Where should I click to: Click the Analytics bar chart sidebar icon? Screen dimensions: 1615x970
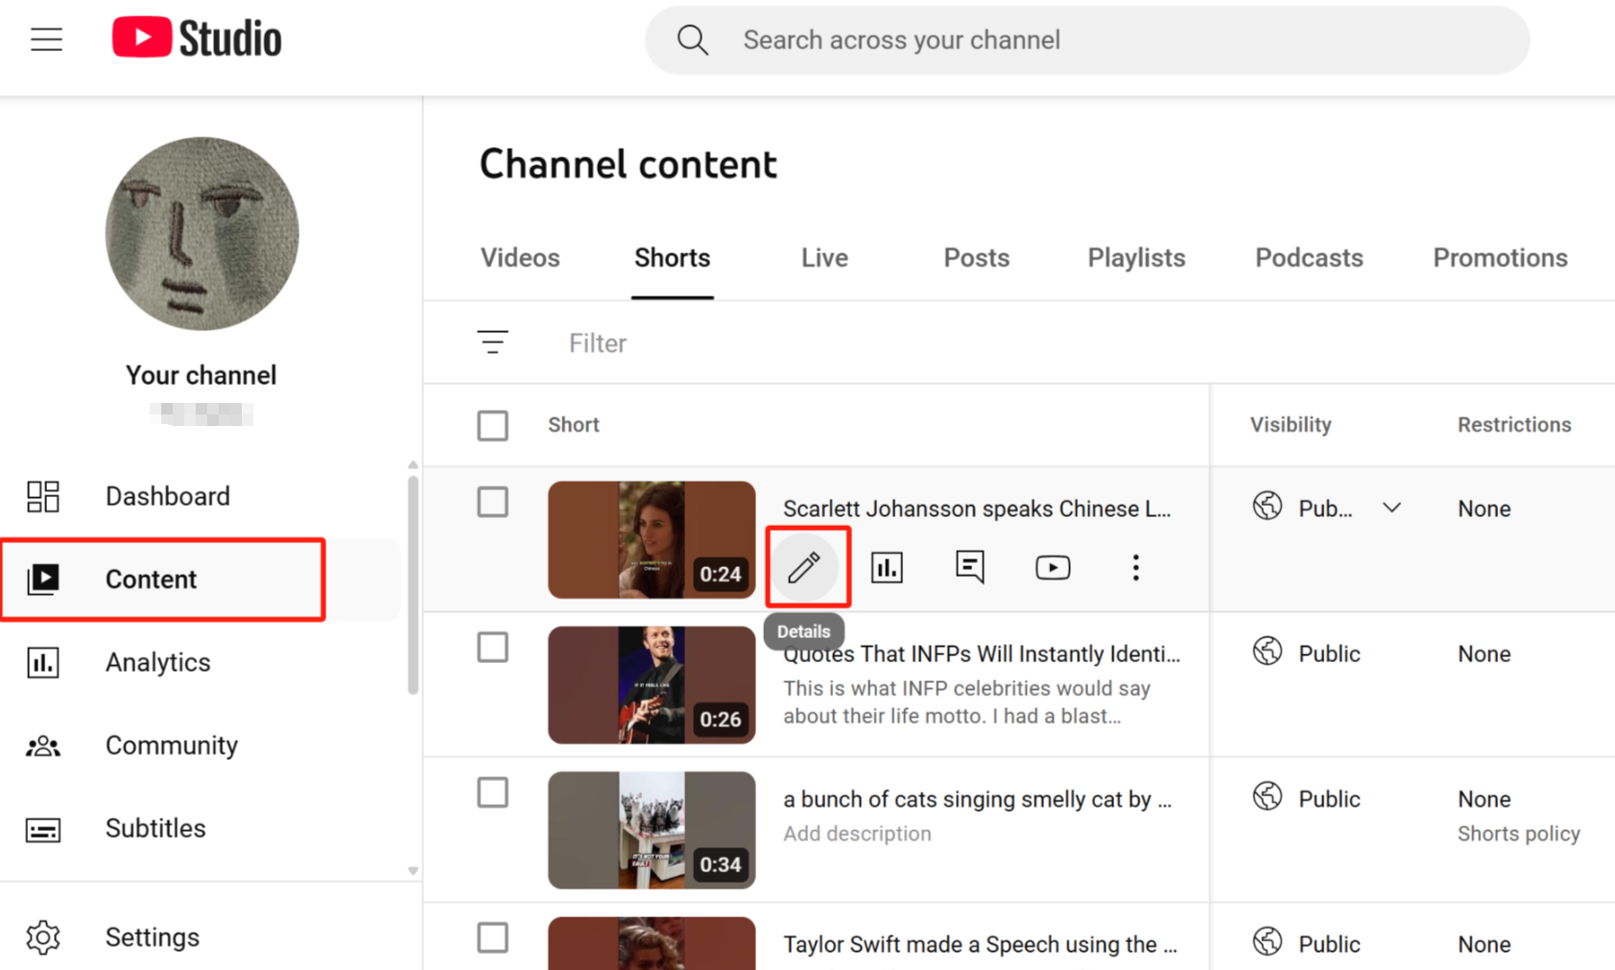(43, 662)
